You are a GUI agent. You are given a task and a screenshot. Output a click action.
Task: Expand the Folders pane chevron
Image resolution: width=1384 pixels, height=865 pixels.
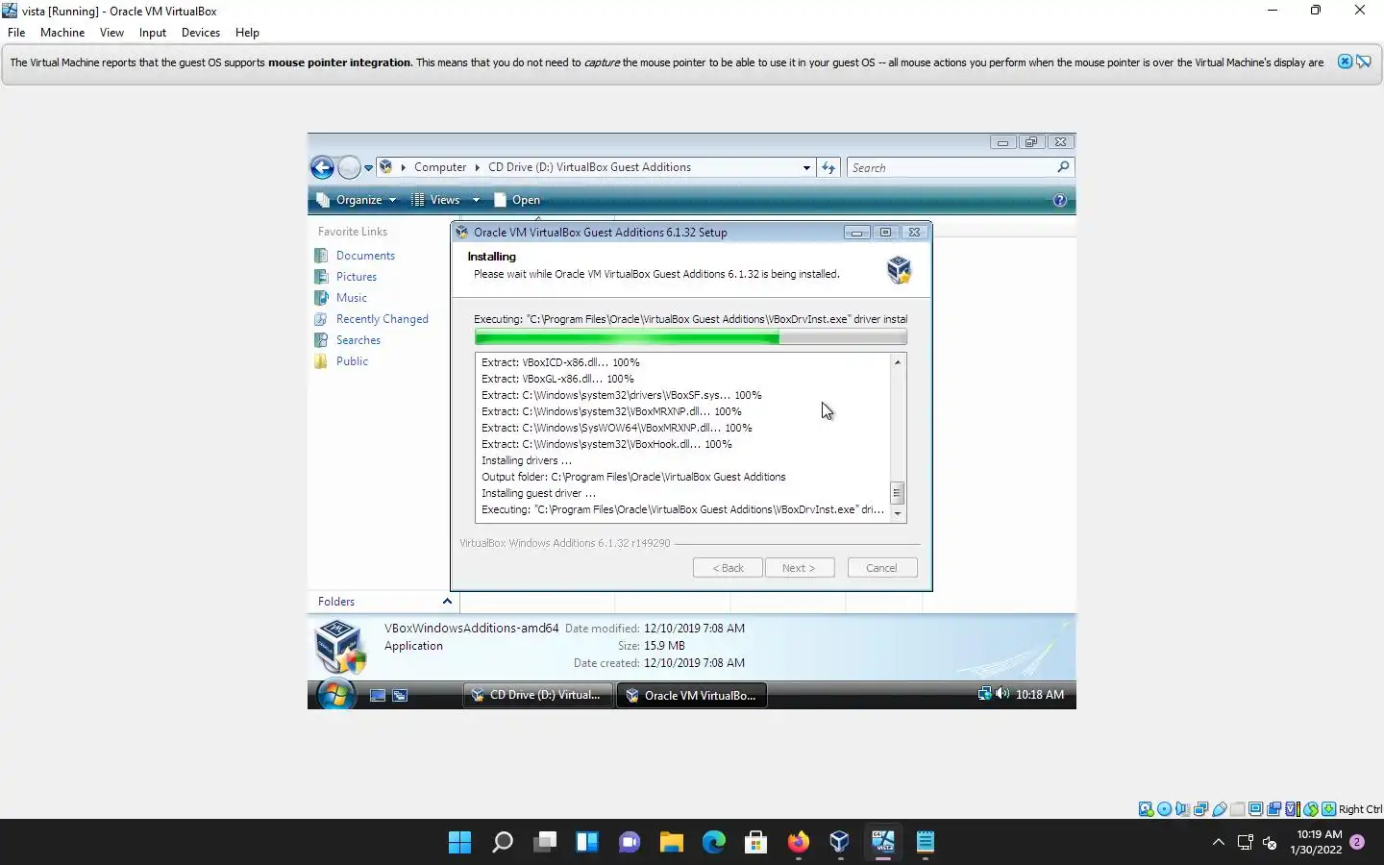(447, 602)
